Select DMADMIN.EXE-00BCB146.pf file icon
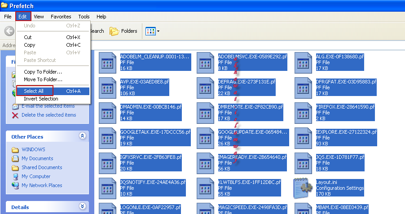 107,113
